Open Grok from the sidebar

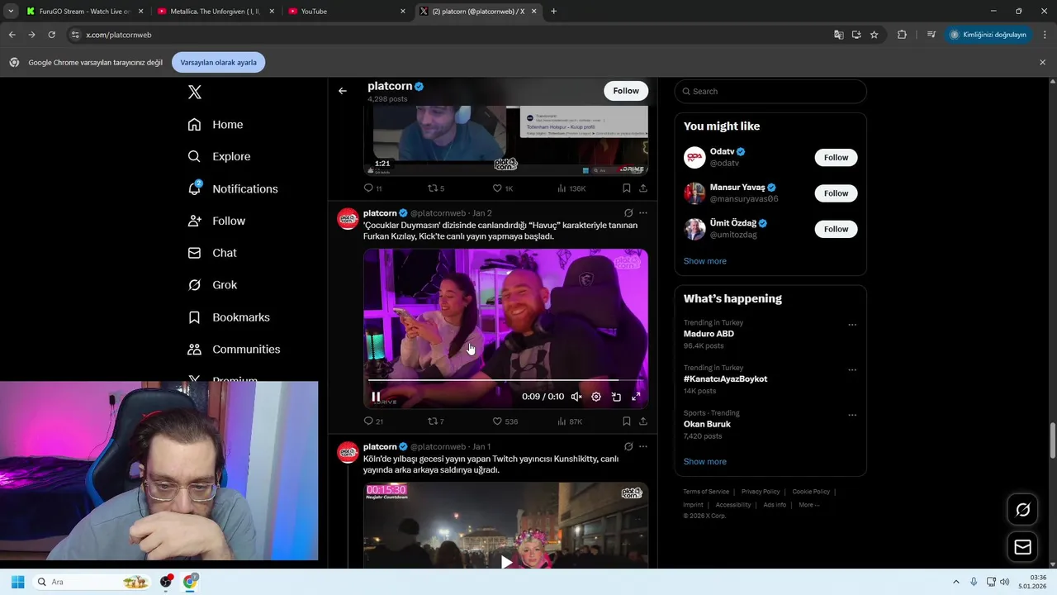213,285
